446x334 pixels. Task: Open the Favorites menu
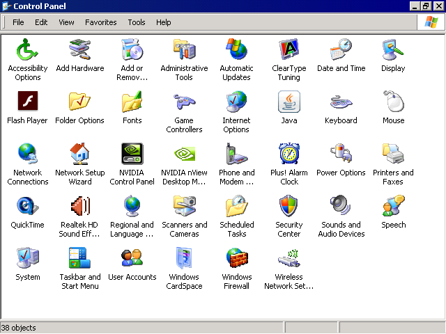(100, 22)
